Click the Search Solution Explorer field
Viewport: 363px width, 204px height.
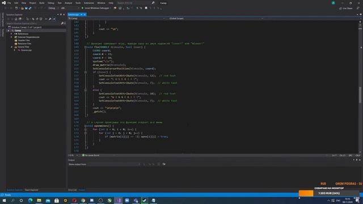pyautogui.click(x=33, y=23)
